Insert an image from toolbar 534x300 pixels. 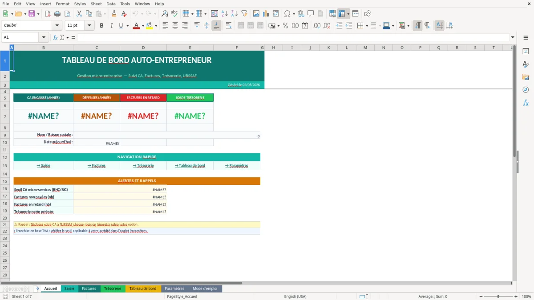256,14
